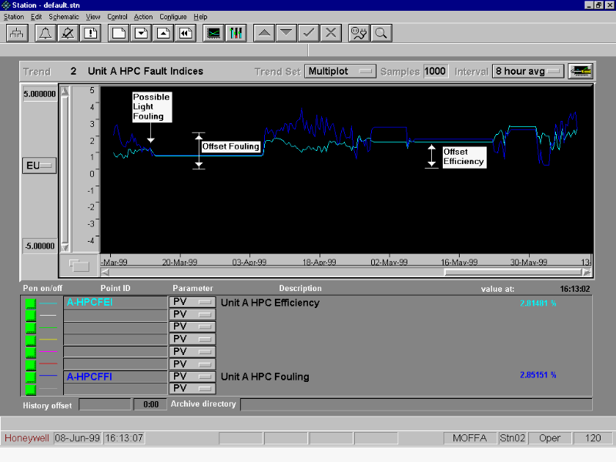
Task: Open the Interval 8 hour avg dropdown
Action: pyautogui.click(x=527, y=72)
